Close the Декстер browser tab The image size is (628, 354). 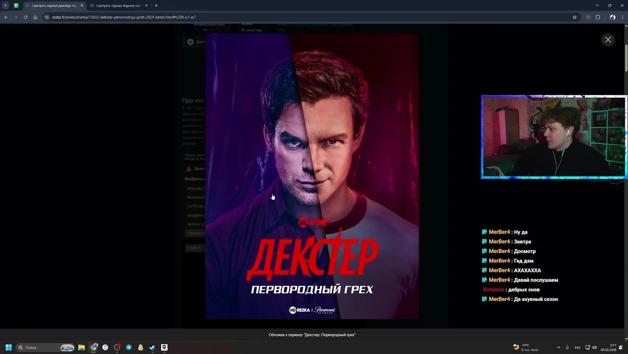82,5
